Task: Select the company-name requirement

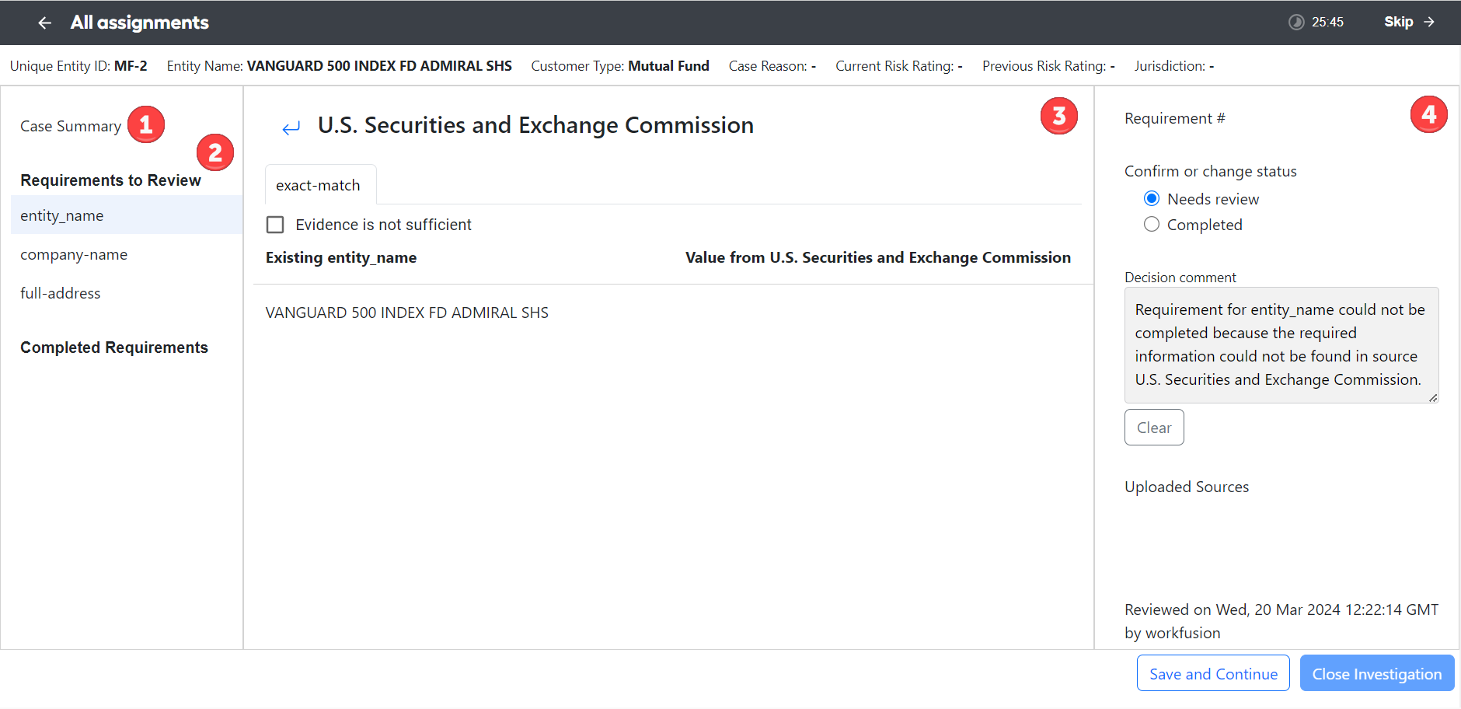Action: point(127,254)
